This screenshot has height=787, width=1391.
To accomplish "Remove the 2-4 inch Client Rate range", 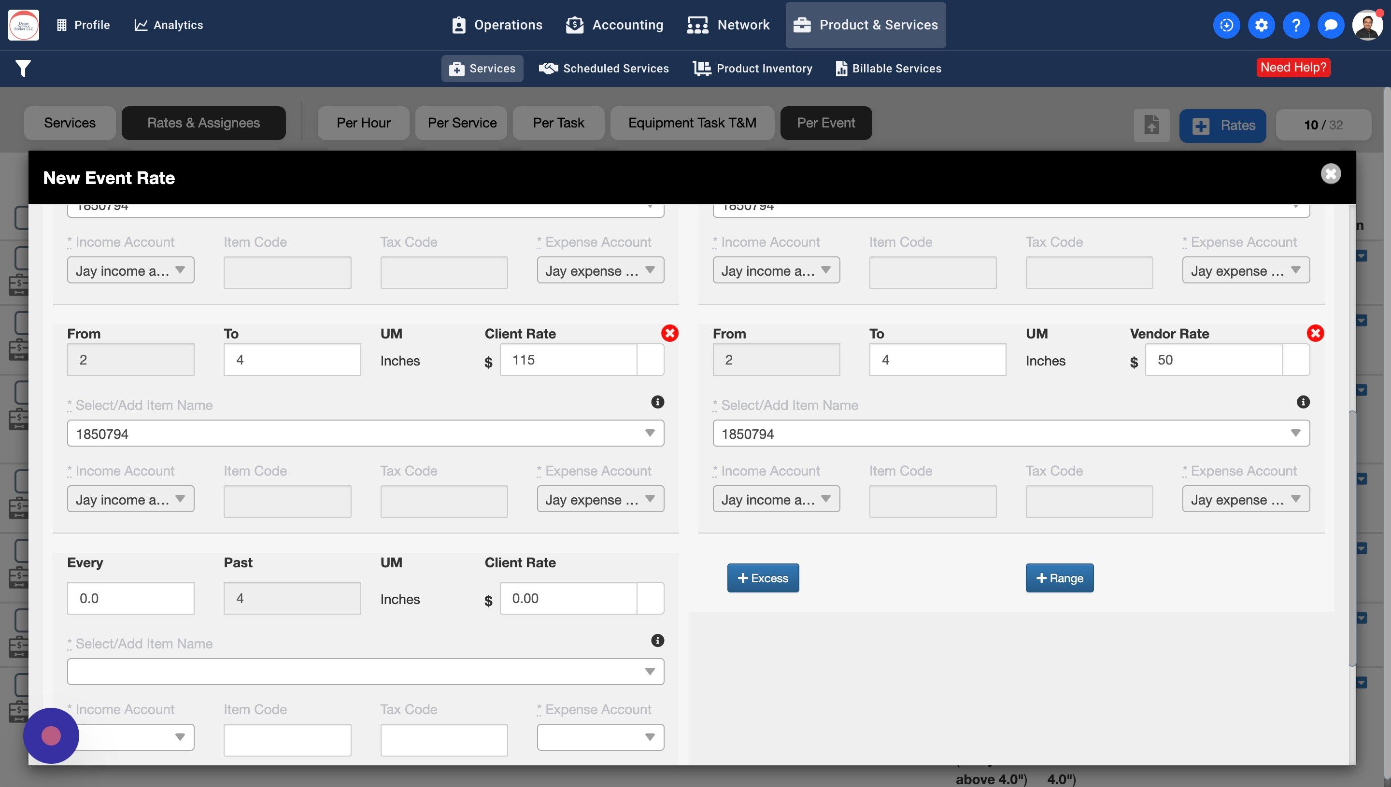I will (x=669, y=333).
